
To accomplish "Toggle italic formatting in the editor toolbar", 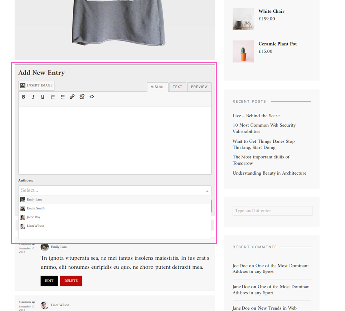I will [x=33, y=97].
